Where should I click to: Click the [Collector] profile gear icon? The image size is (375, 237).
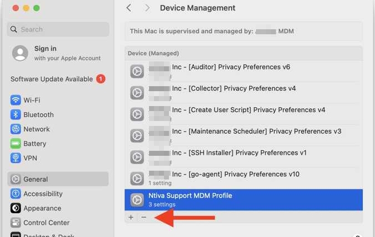pos(137,93)
